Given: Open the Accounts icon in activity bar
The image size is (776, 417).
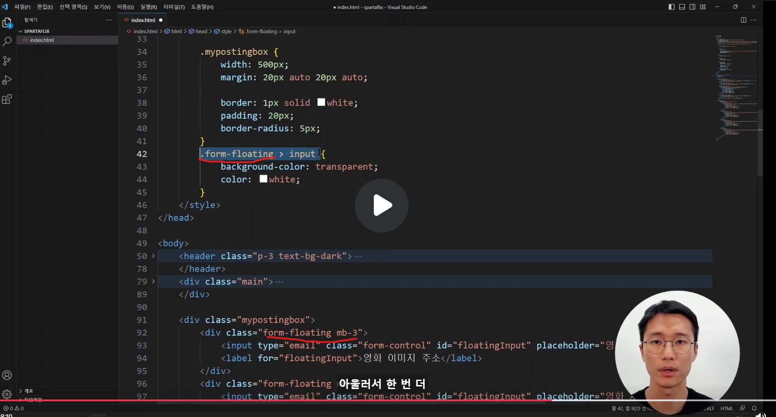Looking at the screenshot, I should tap(7, 375).
